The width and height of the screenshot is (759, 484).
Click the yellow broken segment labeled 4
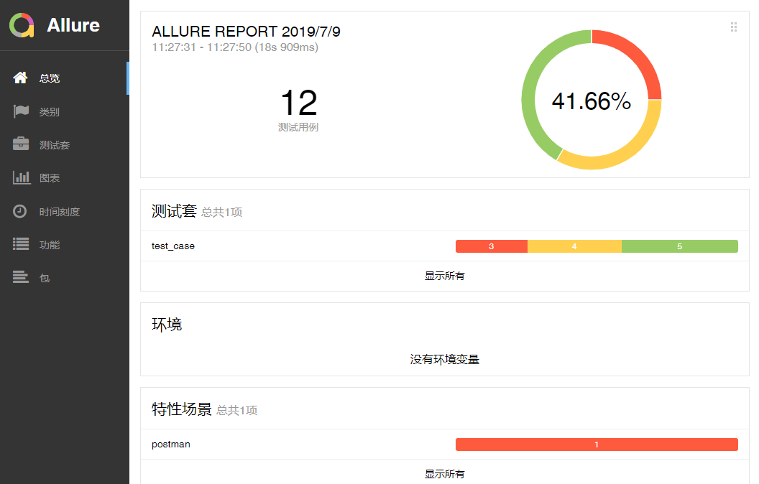(574, 246)
